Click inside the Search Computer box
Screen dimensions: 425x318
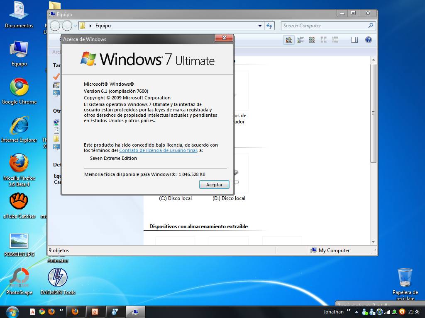[x=324, y=26]
